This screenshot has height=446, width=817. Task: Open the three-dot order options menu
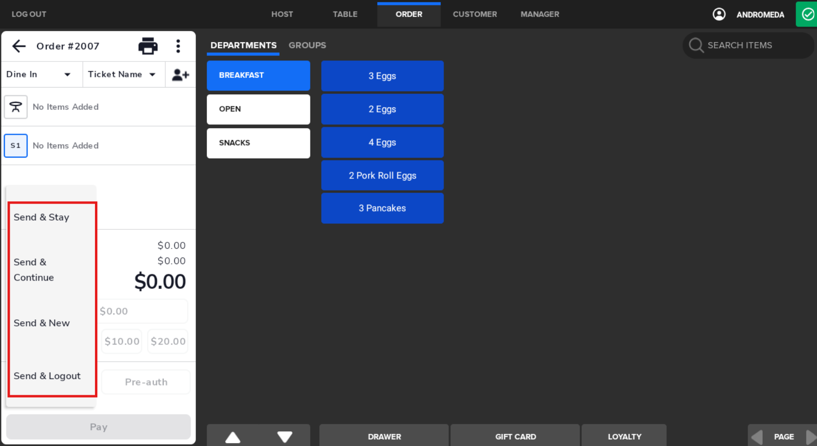point(178,46)
